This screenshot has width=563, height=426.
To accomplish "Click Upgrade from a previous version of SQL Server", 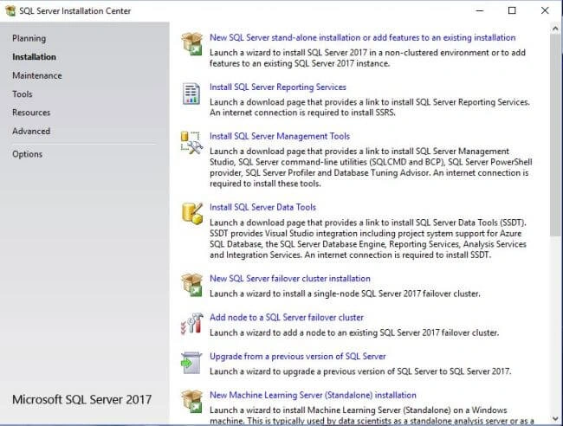I will [298, 357].
